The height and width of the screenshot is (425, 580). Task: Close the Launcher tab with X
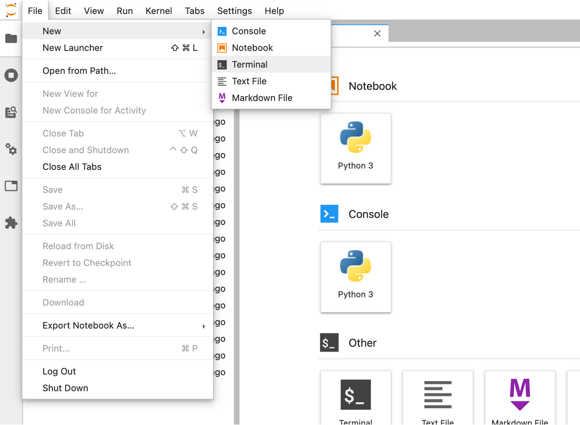pyautogui.click(x=377, y=34)
